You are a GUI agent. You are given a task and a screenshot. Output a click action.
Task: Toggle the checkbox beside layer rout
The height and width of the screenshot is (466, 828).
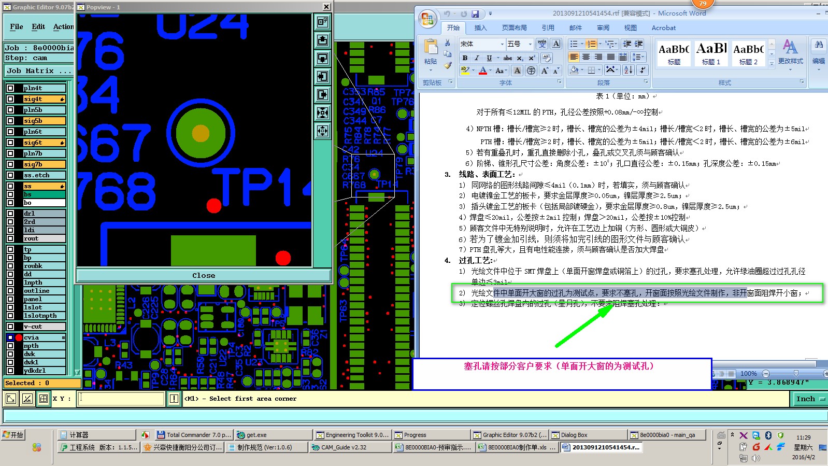click(10, 238)
